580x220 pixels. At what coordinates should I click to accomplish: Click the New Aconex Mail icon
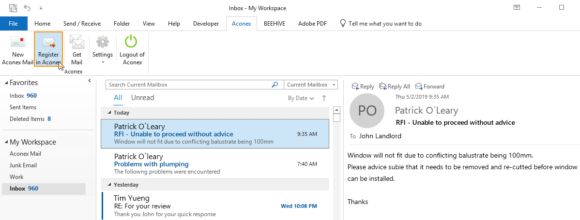coord(18,42)
